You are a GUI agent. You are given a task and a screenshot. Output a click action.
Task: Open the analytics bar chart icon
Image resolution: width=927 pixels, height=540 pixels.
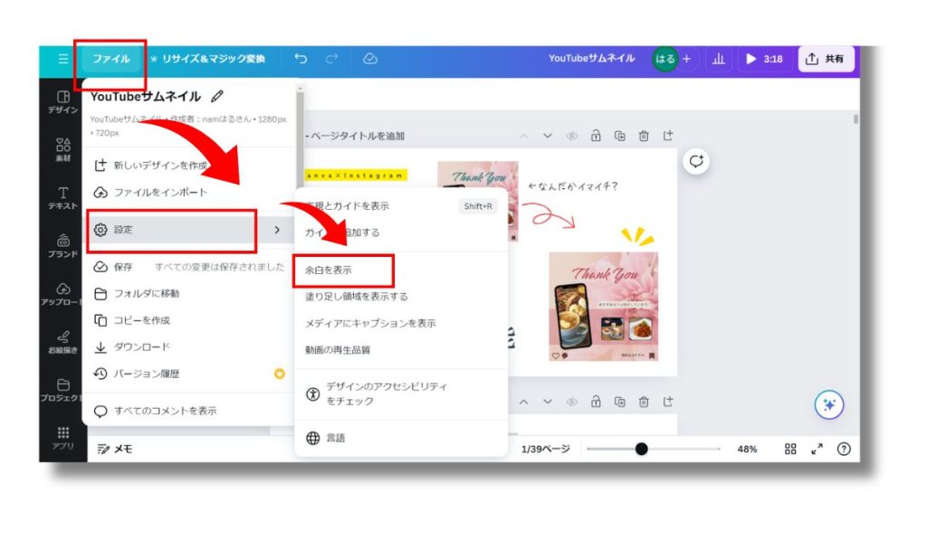(719, 59)
